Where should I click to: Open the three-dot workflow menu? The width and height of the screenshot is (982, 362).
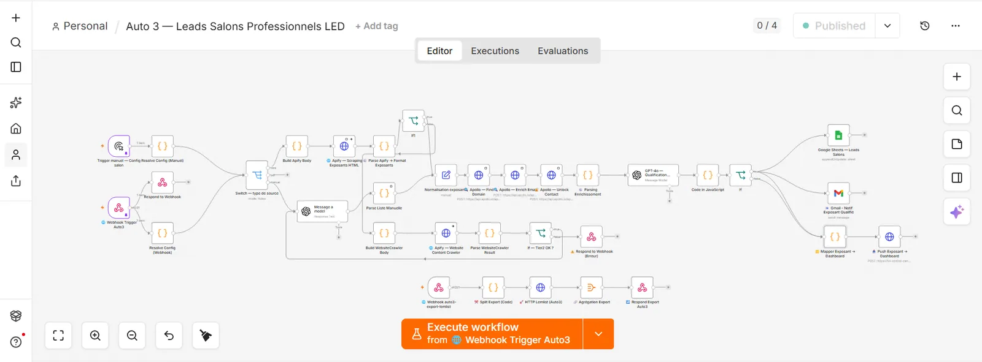956,26
